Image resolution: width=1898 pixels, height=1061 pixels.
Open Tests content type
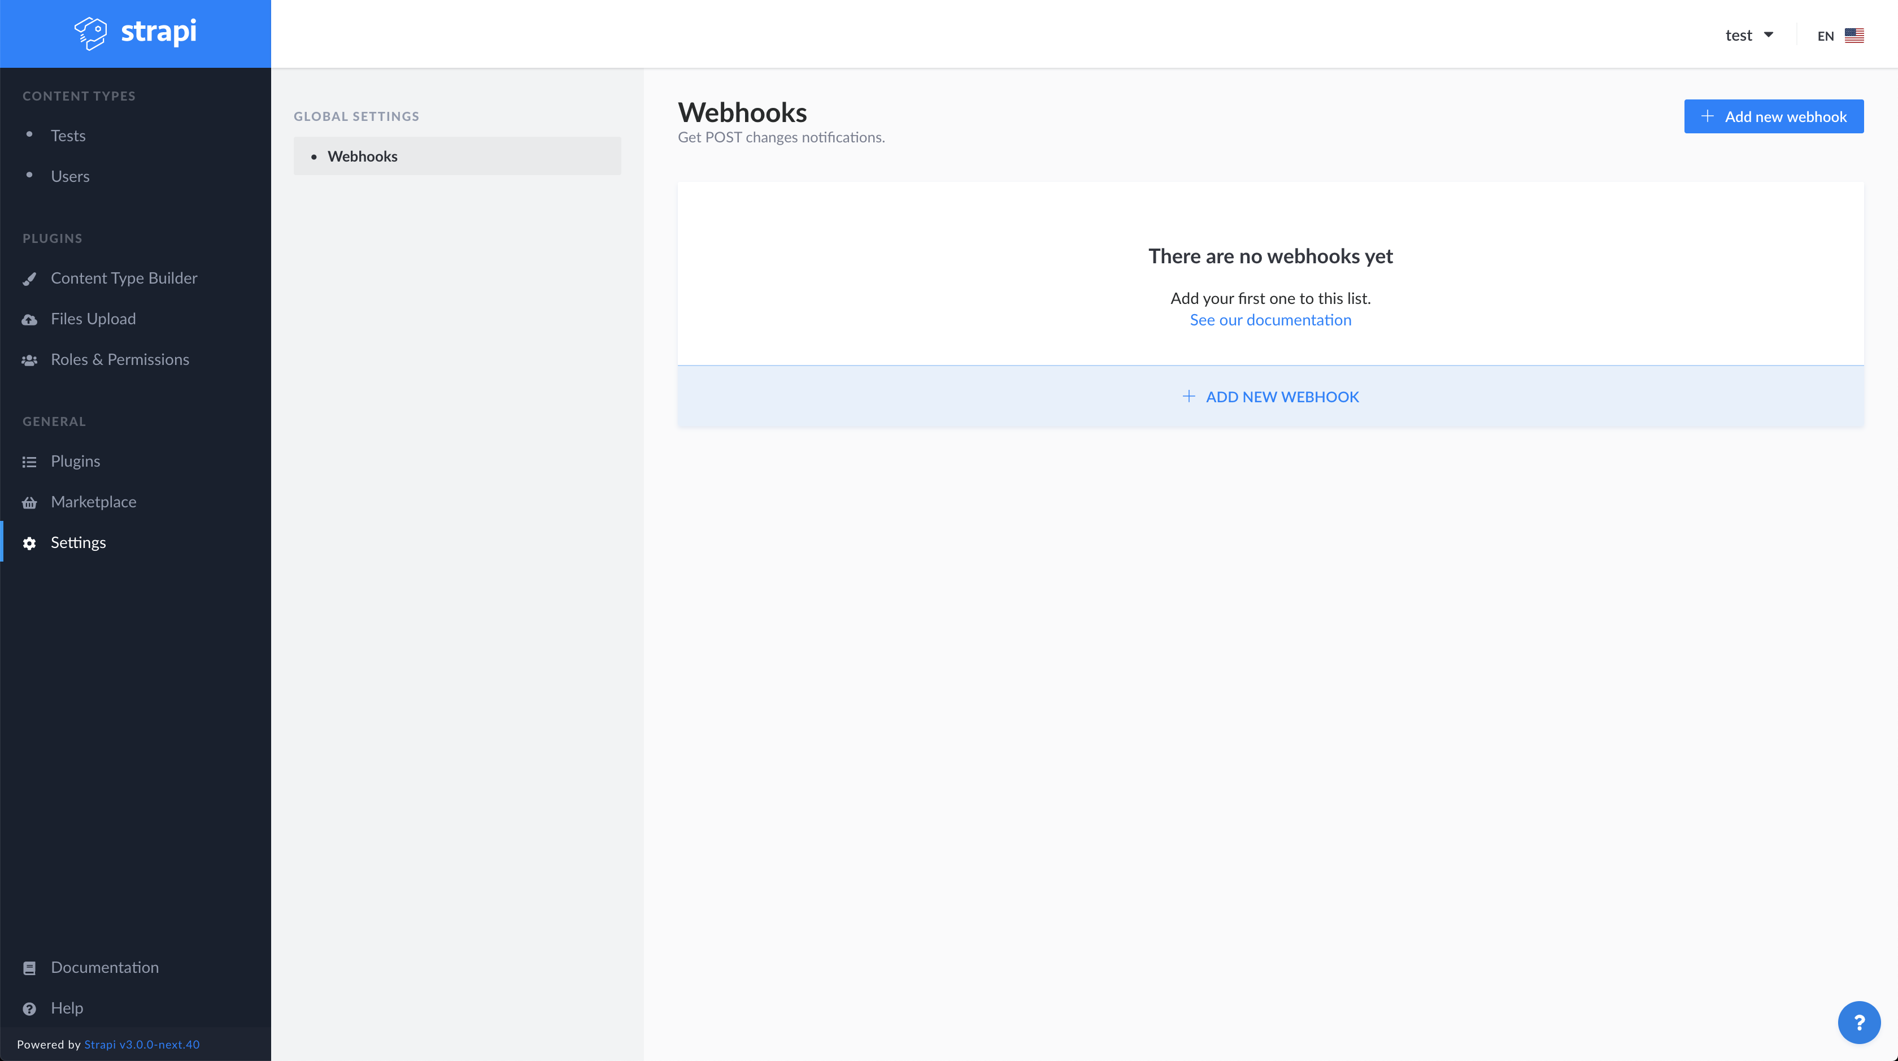(x=68, y=136)
